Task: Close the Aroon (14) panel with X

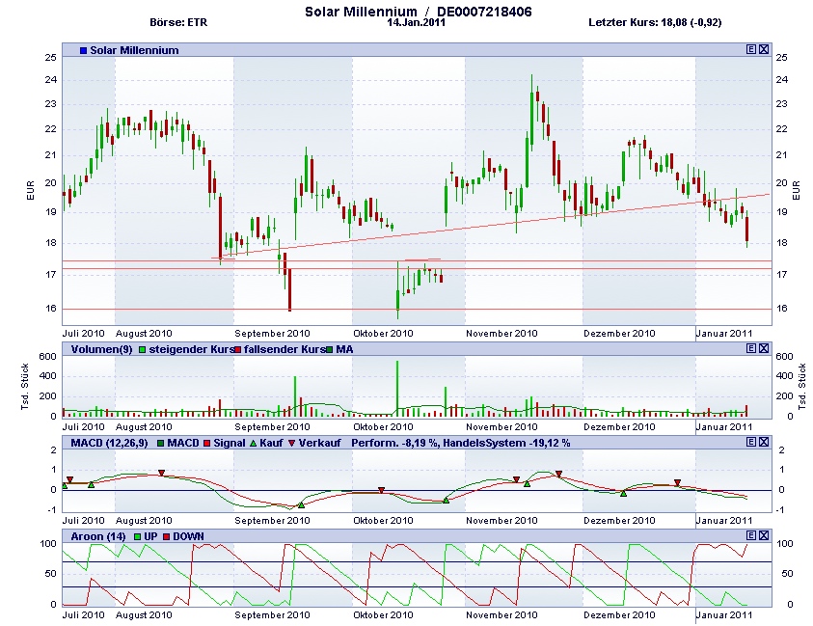Action: (x=764, y=535)
